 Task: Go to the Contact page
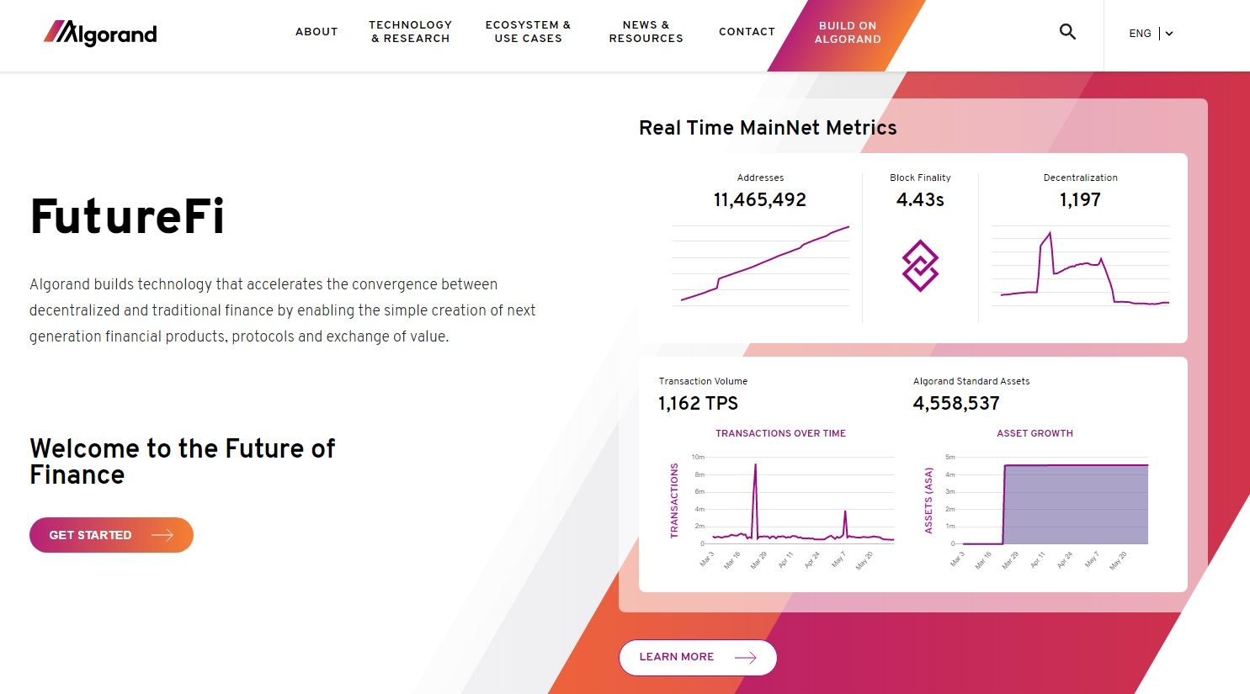pyautogui.click(x=747, y=32)
